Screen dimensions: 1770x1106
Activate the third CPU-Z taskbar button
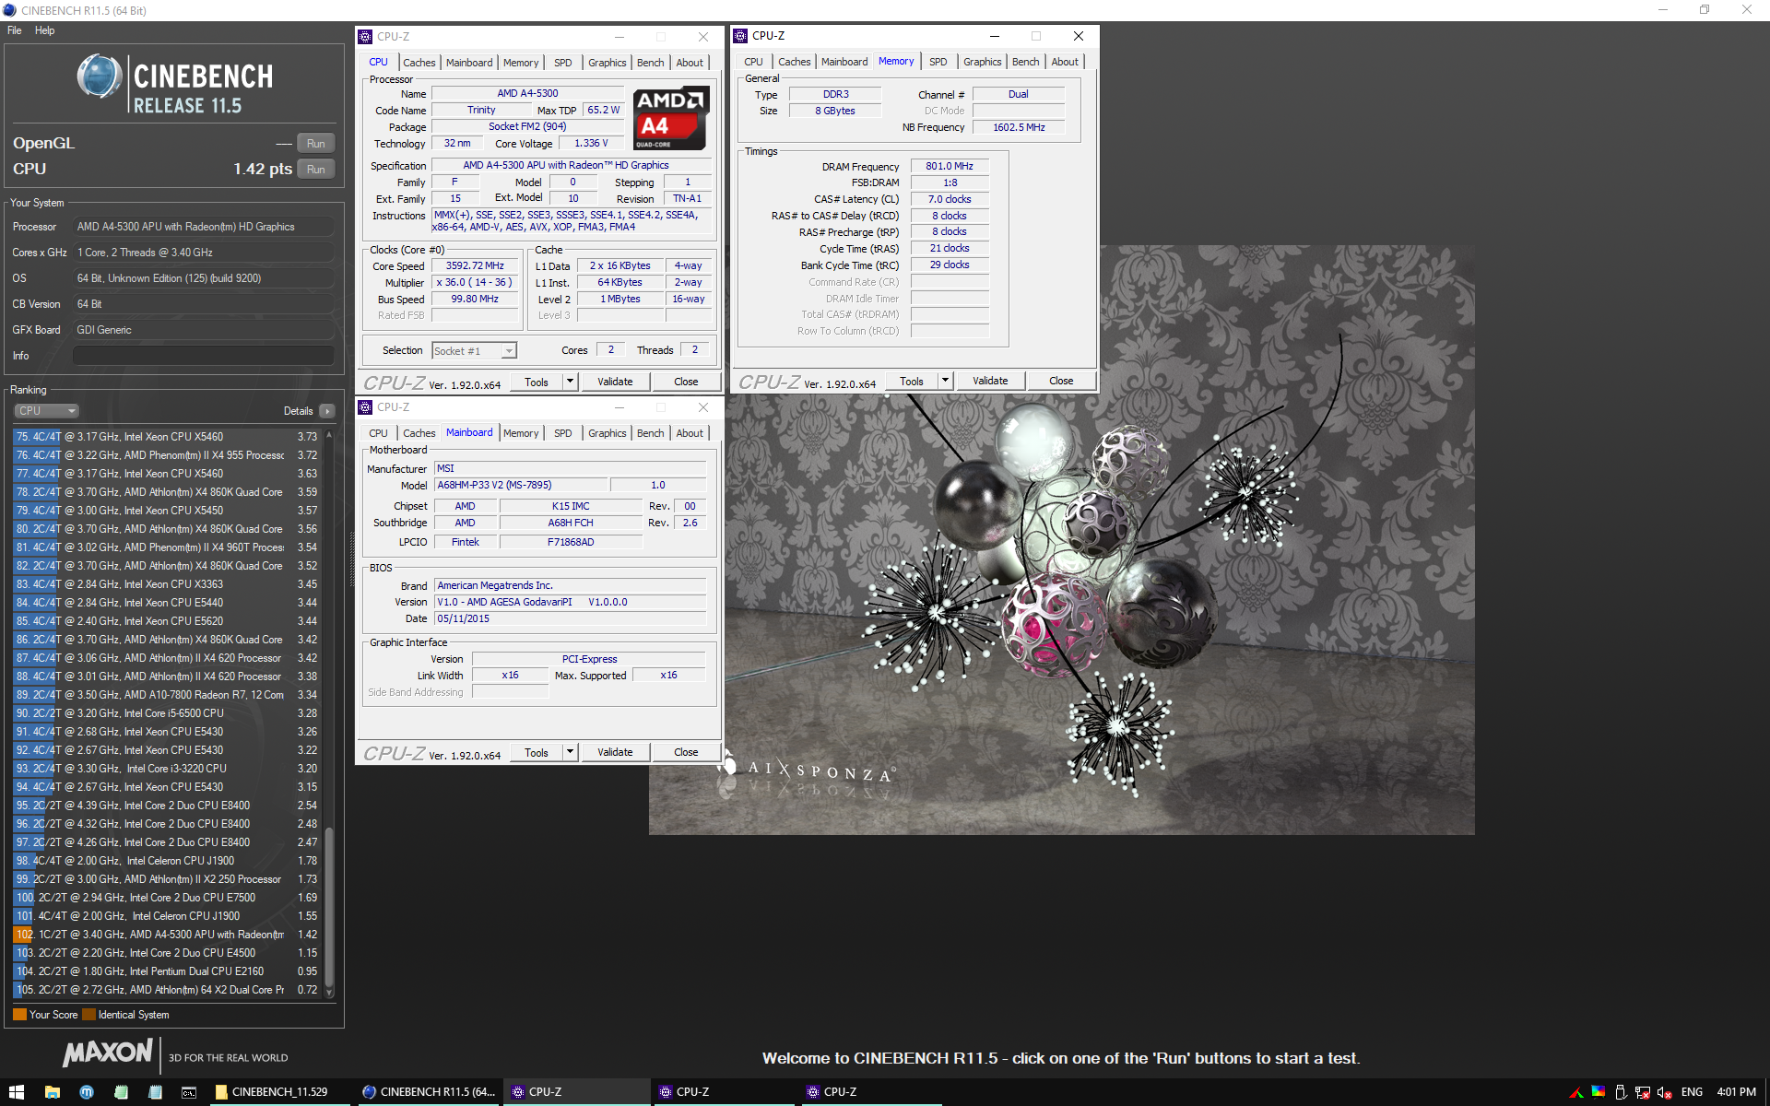[871, 1092]
